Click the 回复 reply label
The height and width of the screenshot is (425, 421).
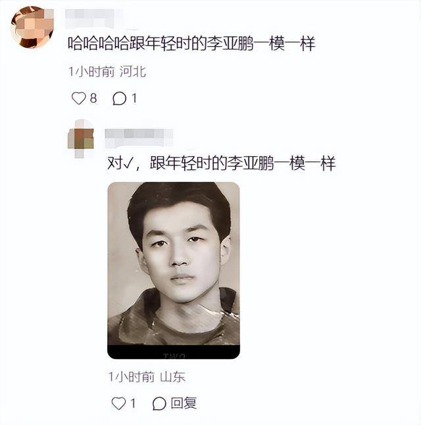[x=184, y=403]
